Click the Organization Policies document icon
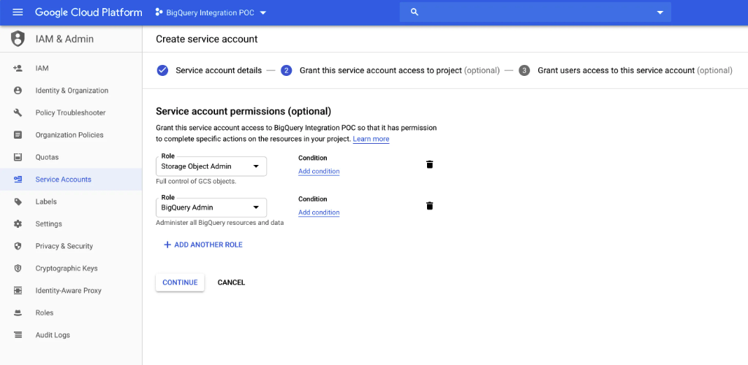This screenshot has height=365, width=748. click(18, 135)
